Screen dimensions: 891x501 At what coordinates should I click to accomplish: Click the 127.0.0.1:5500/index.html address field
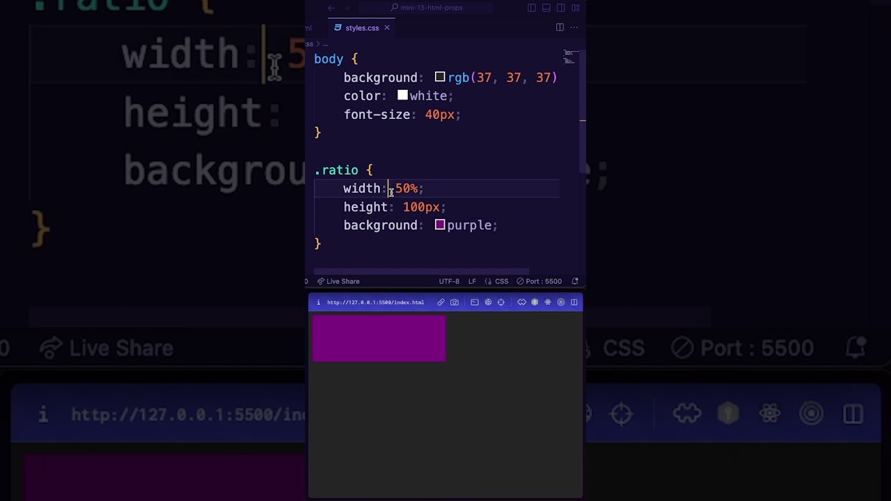375,302
